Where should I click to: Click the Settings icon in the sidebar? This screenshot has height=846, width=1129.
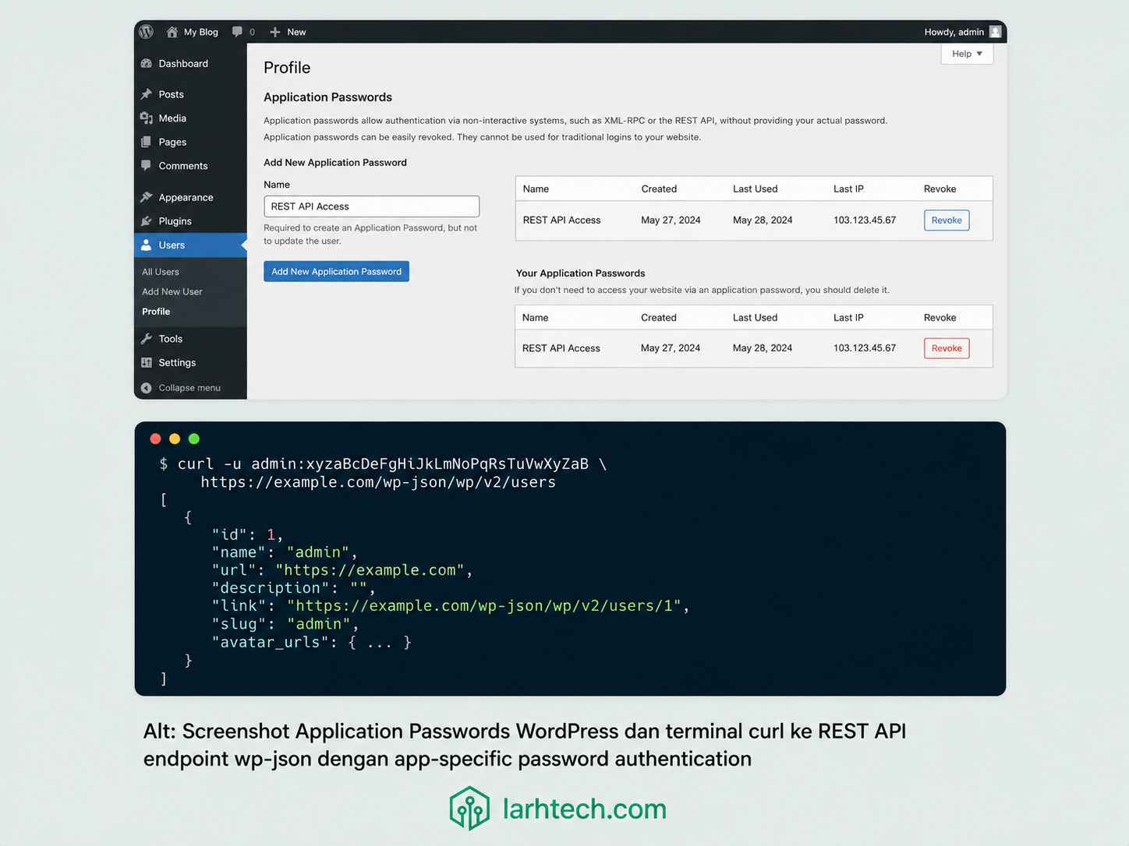click(146, 362)
